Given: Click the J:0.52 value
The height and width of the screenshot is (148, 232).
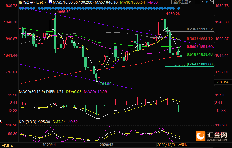Looking at the screenshot, I should click(x=73, y=122).
